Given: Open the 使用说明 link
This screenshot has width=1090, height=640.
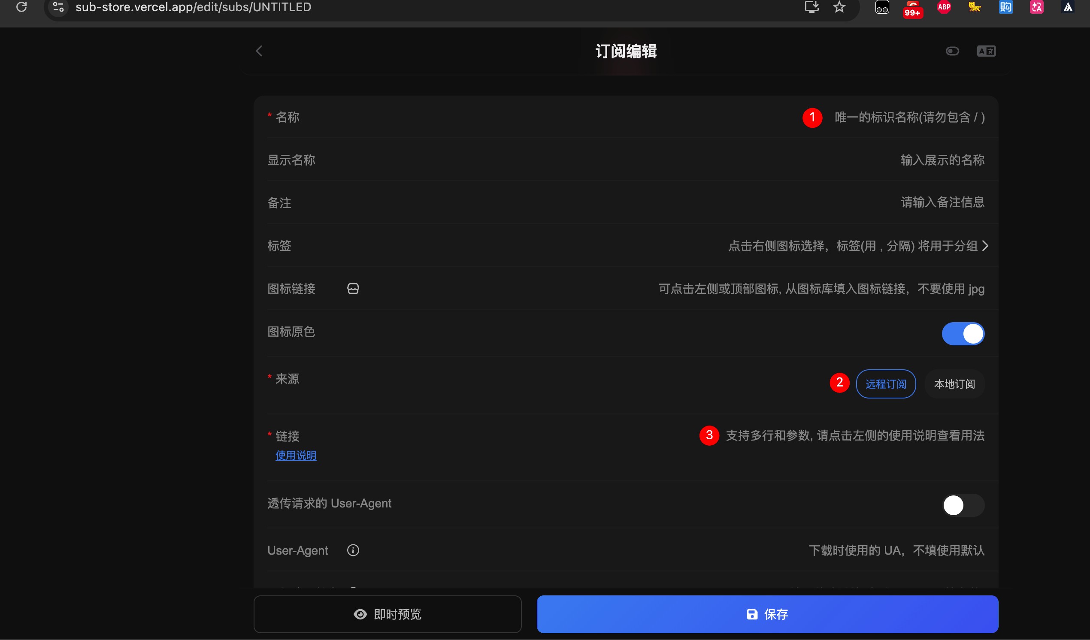Looking at the screenshot, I should [x=295, y=456].
